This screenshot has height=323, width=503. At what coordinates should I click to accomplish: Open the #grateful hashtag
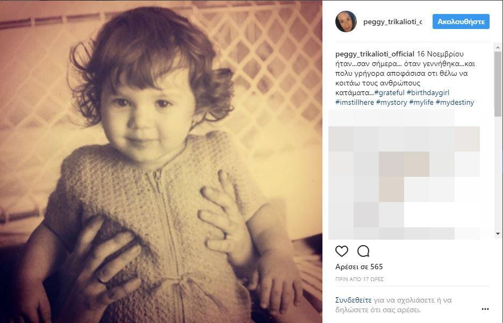click(390, 92)
